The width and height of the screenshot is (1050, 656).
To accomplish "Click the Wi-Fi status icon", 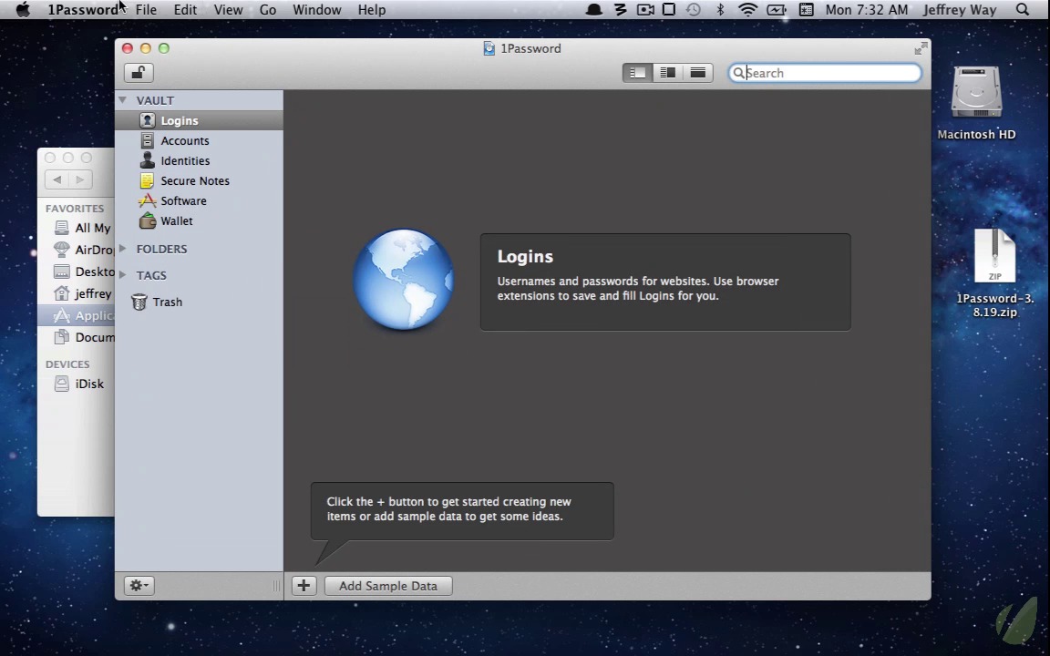I will 747,9.
